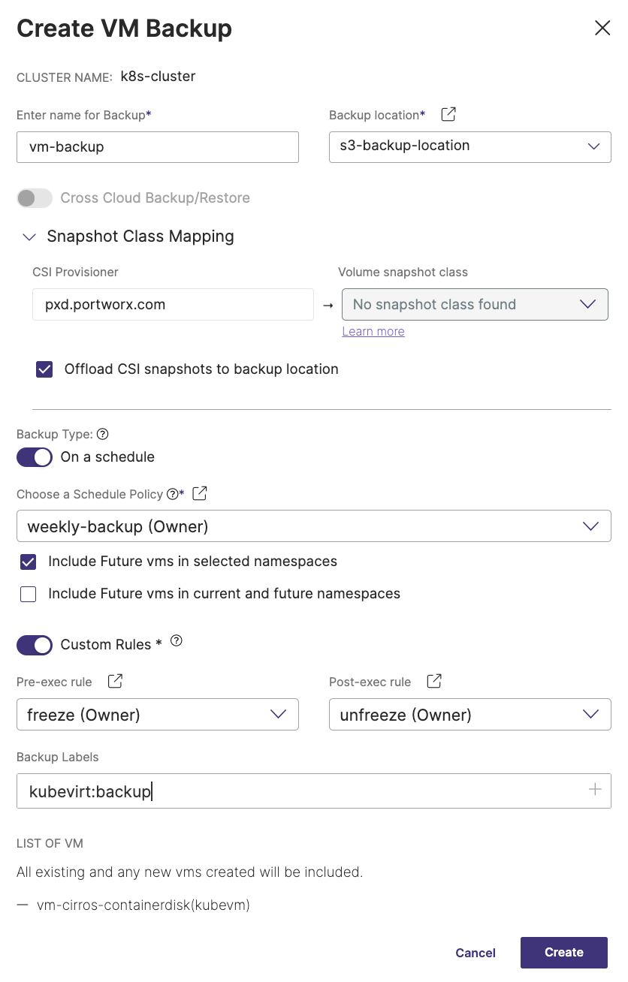This screenshot has width=628, height=982.
Task: Disable the Custom Rules toggle
Action: pyautogui.click(x=35, y=645)
